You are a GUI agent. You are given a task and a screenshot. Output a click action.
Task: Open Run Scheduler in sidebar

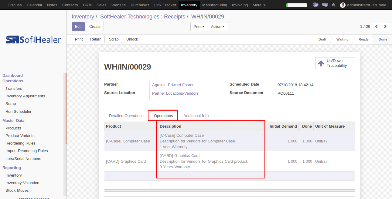[x=19, y=112]
